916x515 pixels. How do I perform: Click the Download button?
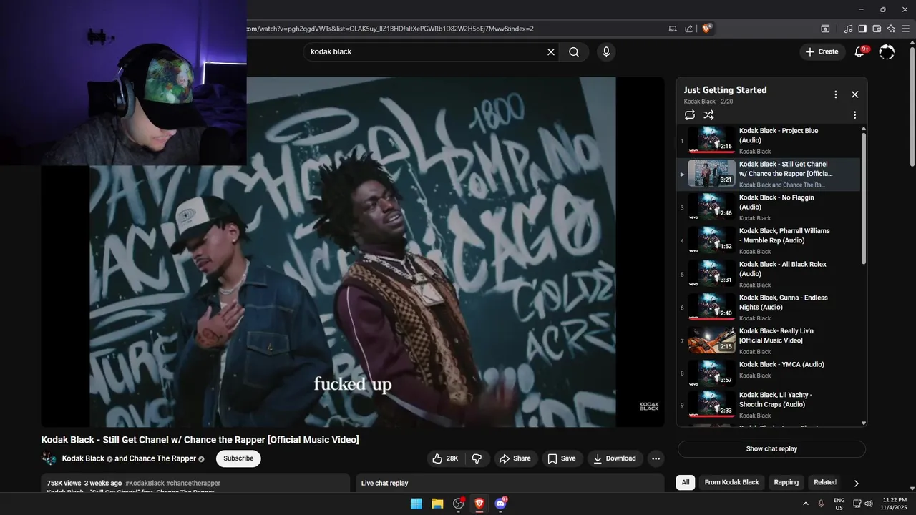[x=615, y=458]
